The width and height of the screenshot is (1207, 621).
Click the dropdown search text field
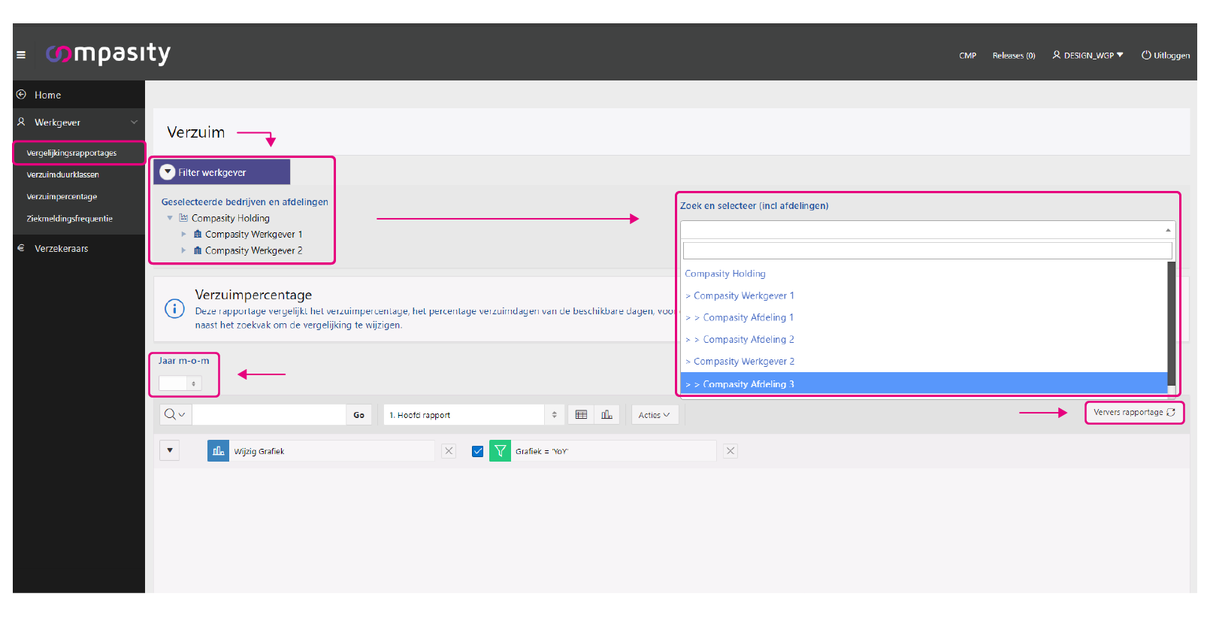click(927, 250)
